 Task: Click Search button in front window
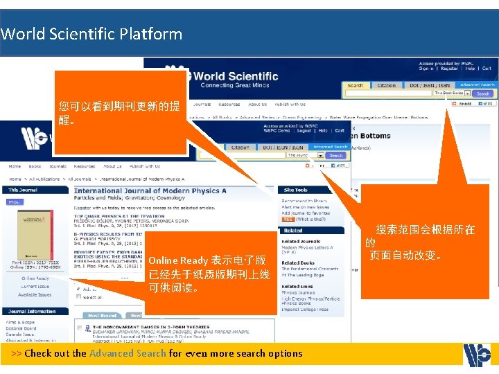[335, 156]
